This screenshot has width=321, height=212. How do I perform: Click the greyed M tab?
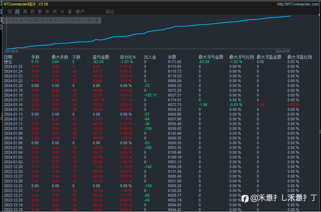pos(62,12)
